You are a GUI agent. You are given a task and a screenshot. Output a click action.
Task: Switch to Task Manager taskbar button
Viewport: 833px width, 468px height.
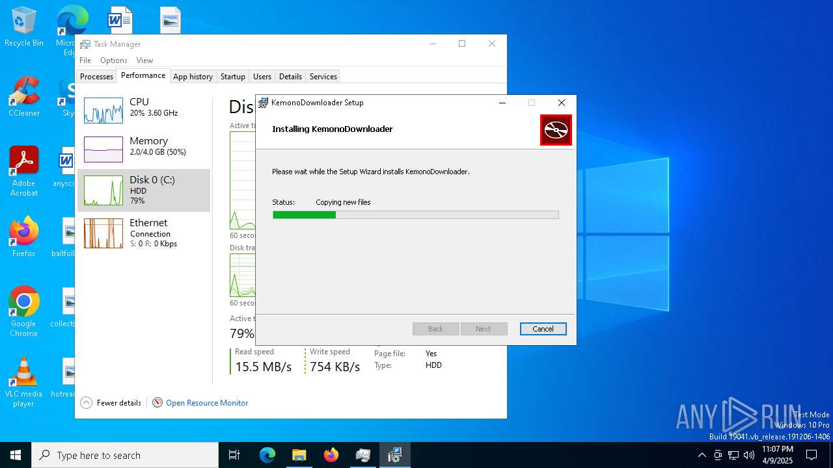(x=362, y=455)
